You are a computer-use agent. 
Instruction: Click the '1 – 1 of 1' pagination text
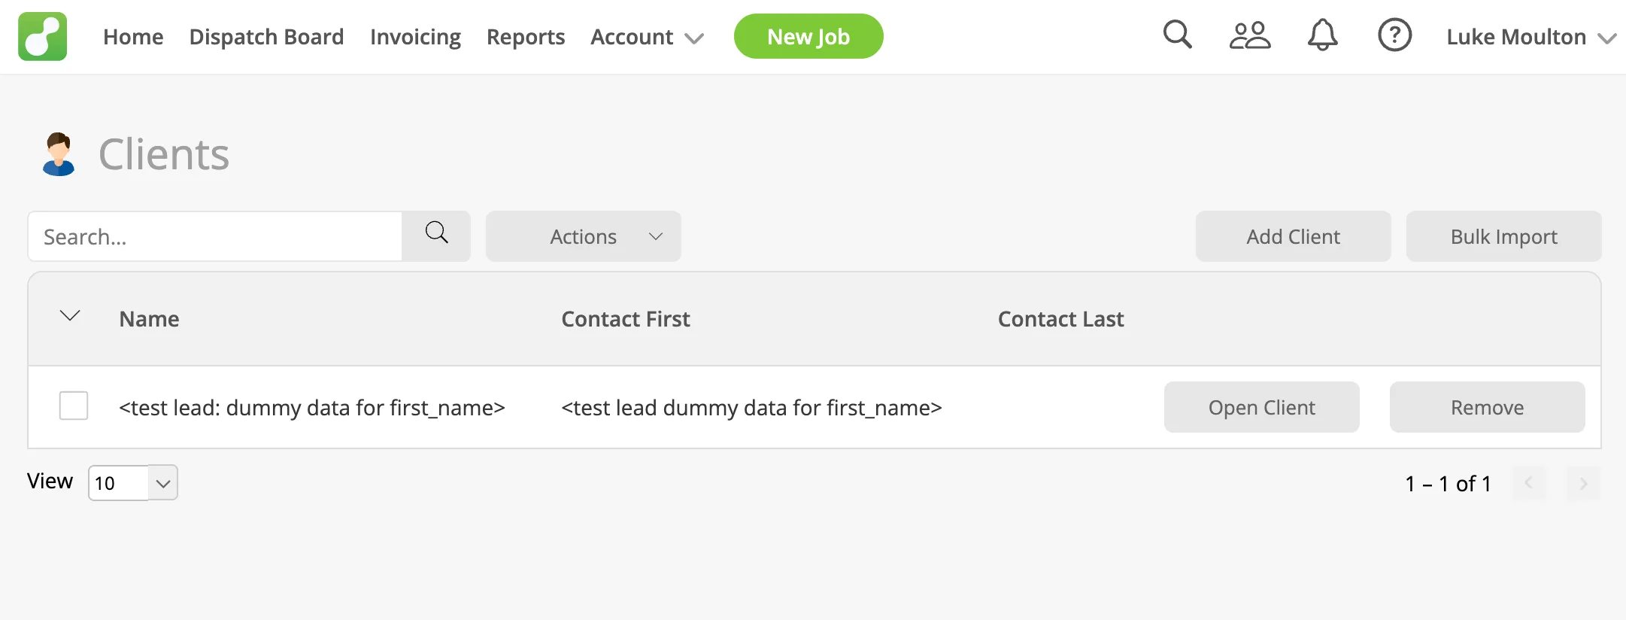1448,483
